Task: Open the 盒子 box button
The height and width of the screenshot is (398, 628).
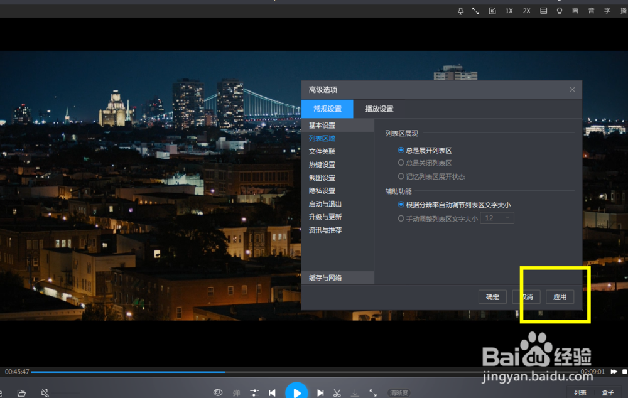Action: pyautogui.click(x=607, y=392)
